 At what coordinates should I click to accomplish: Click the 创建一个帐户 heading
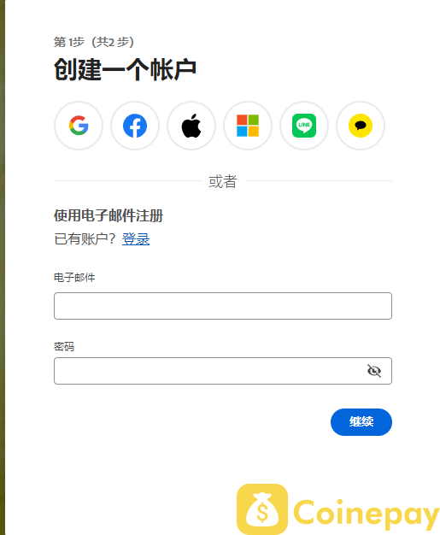point(126,69)
